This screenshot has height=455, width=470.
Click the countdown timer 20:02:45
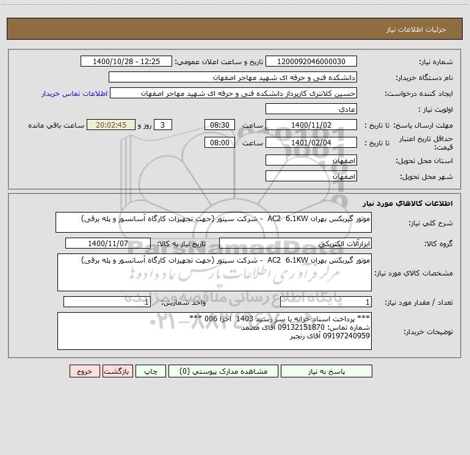coord(111,125)
